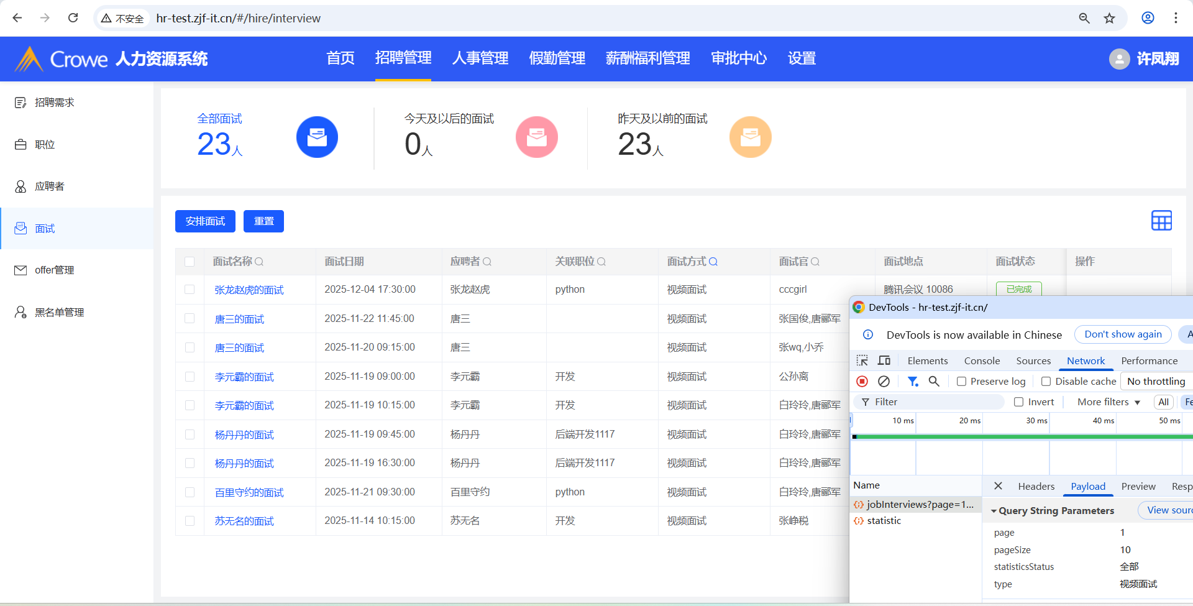The image size is (1193, 606).
Task: Toggle the device toolbar icon in DevTools
Action: click(884, 360)
